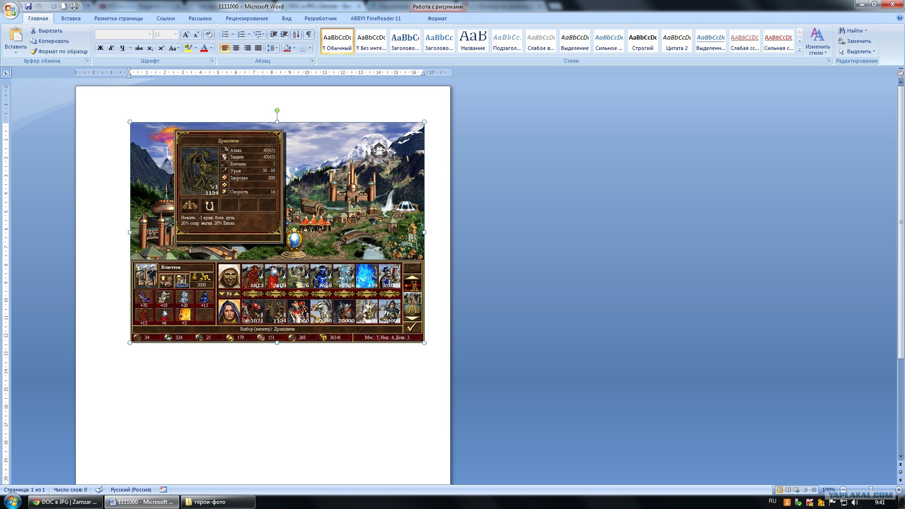The height and width of the screenshot is (509, 905).
Task: Save the document from Quick Access toolbar
Action: pos(28,6)
